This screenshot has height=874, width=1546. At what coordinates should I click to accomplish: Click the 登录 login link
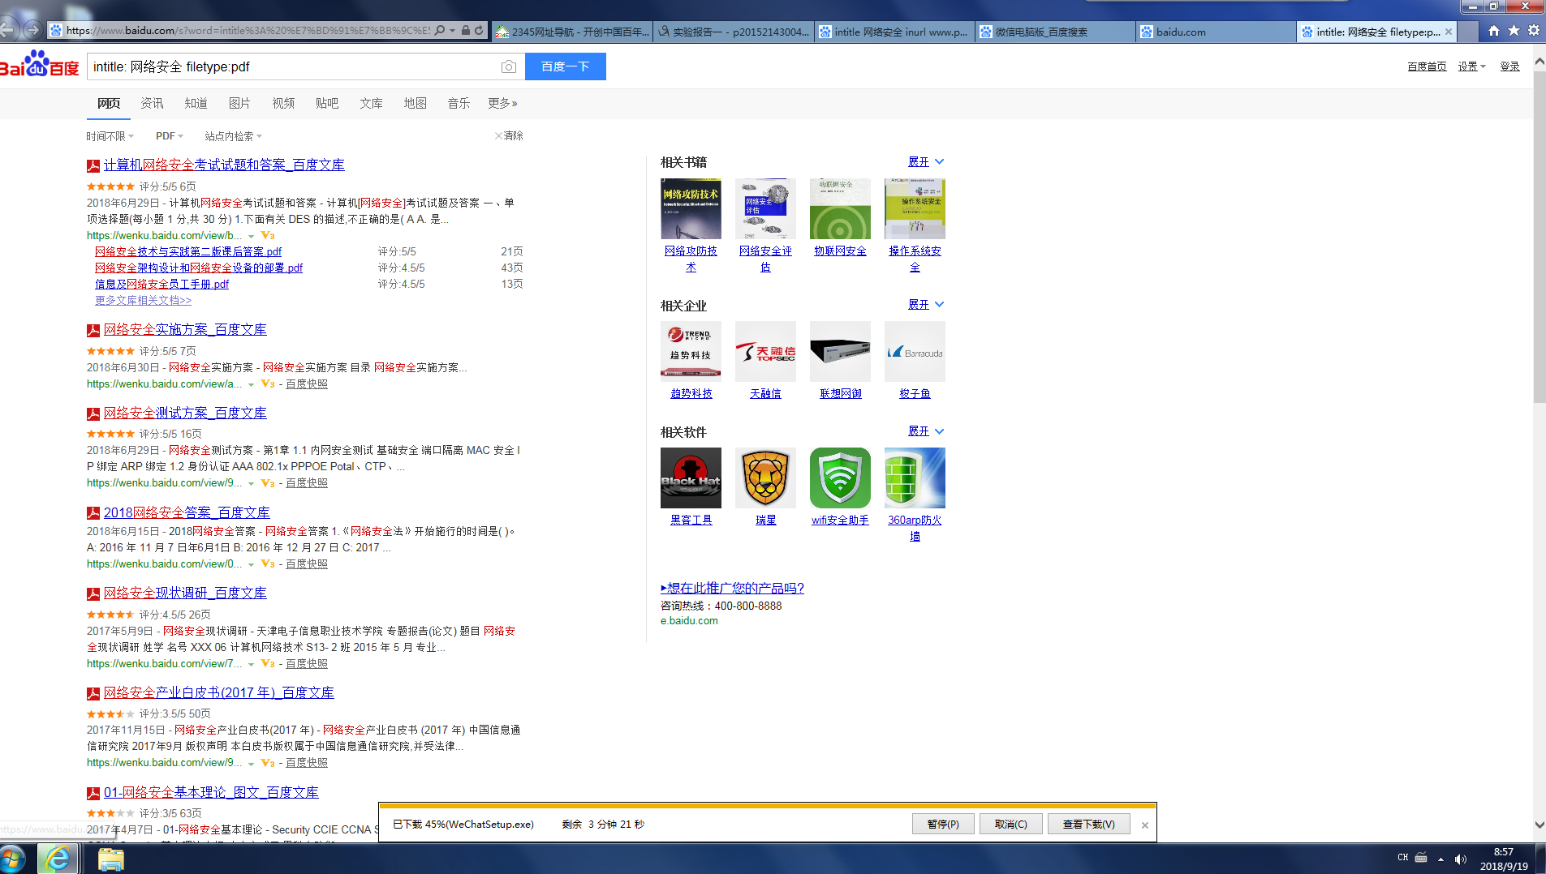click(x=1509, y=66)
